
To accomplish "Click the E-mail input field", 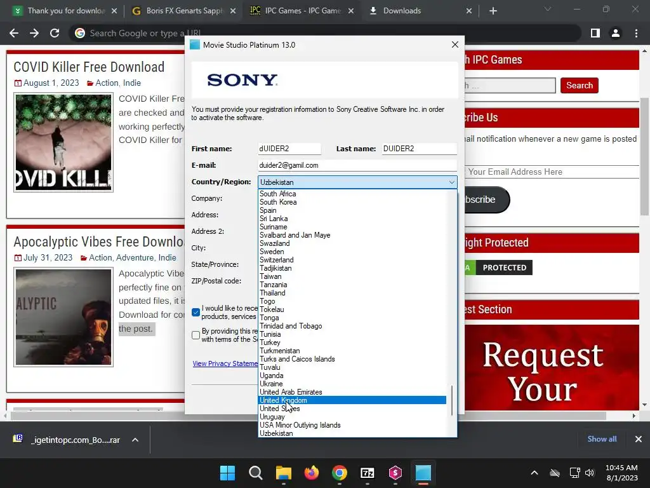I will pos(357,165).
